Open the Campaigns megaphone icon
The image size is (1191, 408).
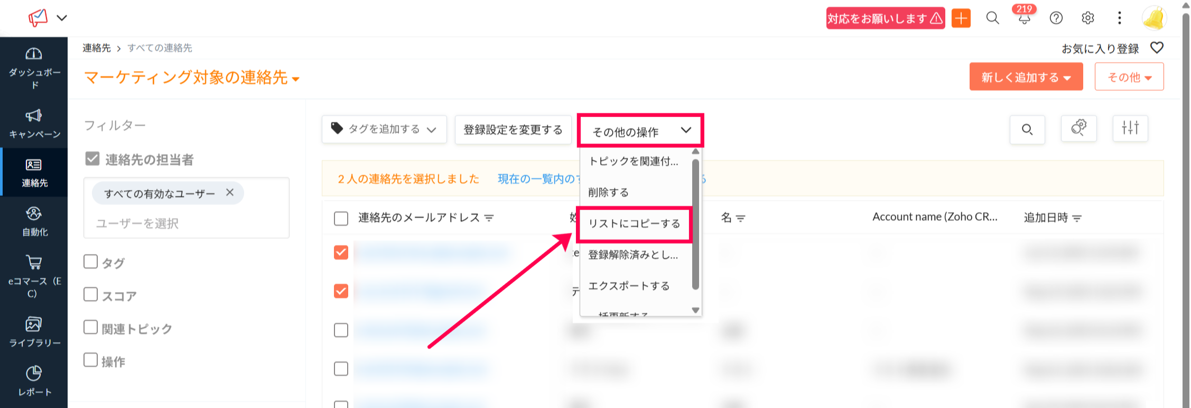[34, 116]
